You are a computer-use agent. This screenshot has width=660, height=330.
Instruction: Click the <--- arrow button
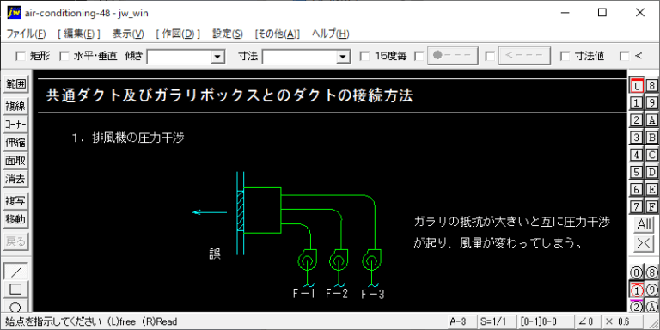pyautogui.click(x=524, y=56)
